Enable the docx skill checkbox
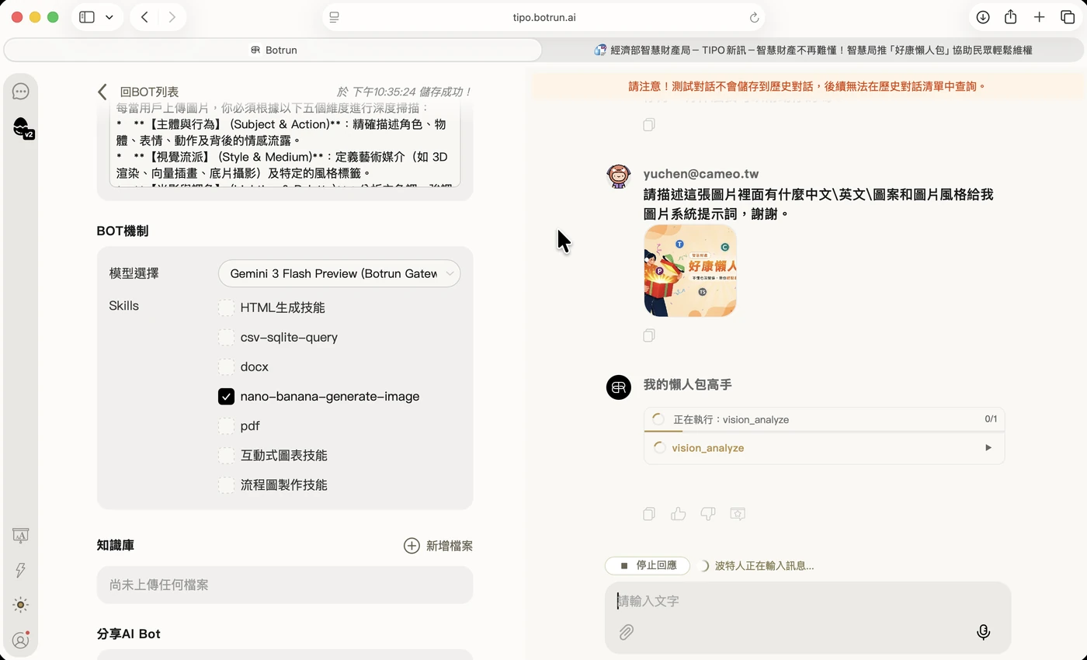Image resolution: width=1087 pixels, height=660 pixels. (x=226, y=367)
